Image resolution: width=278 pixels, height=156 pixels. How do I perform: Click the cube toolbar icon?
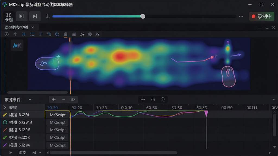click(90, 34)
